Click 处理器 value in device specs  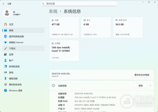[x=95, y=98]
